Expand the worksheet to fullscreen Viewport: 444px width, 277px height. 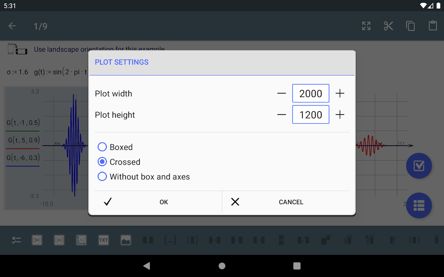click(x=366, y=26)
